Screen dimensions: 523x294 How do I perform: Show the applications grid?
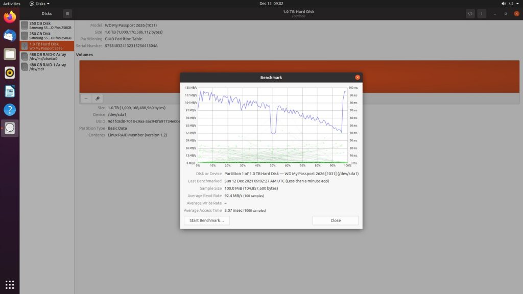click(10, 284)
